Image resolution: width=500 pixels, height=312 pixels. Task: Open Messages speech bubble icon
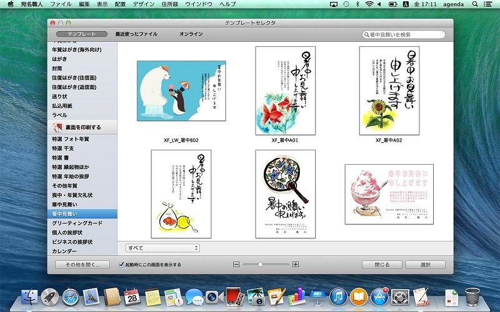194,298
